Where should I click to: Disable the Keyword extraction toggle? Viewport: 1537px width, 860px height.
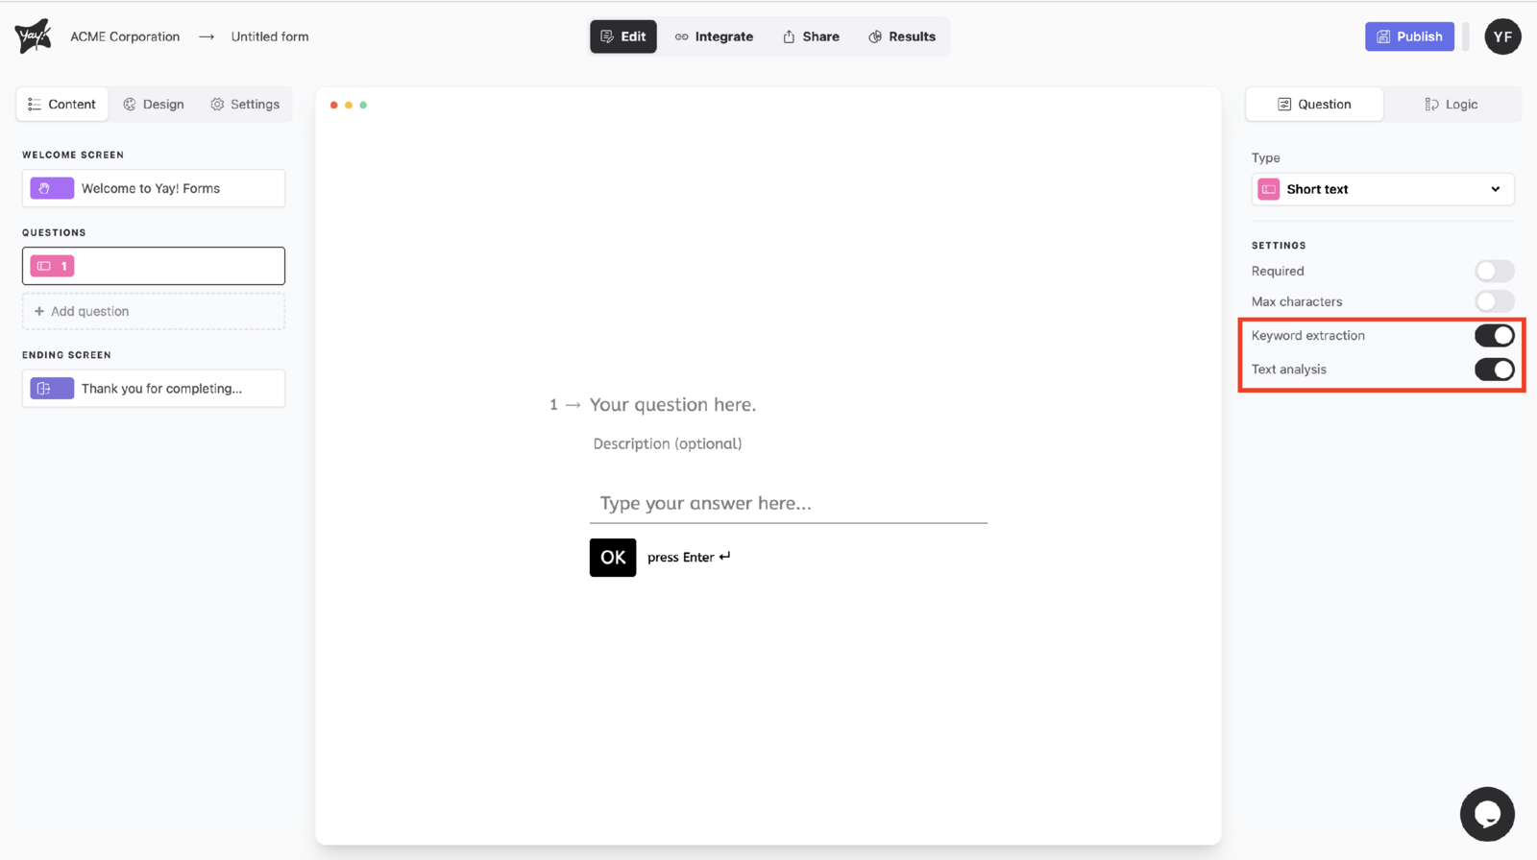click(1494, 336)
